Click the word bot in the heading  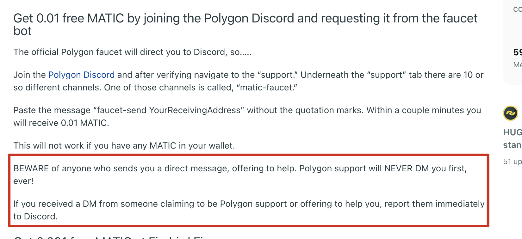pyautogui.click(x=22, y=31)
